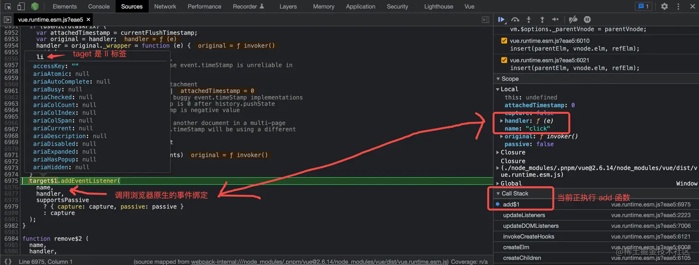
Task: Step over next function call
Action: (515, 19)
